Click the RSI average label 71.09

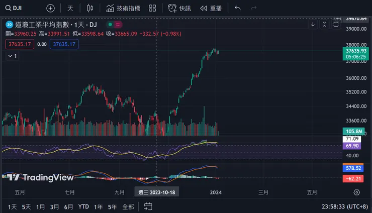click(x=352, y=139)
